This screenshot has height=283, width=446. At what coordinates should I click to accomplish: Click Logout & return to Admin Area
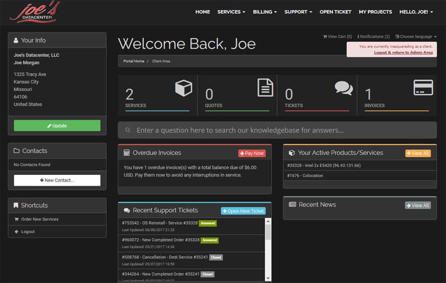tap(403, 52)
